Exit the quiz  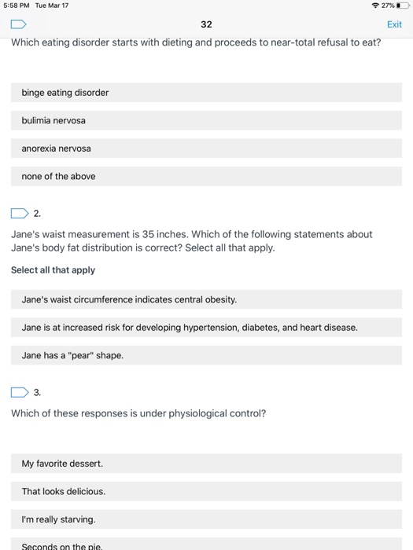pos(394,24)
